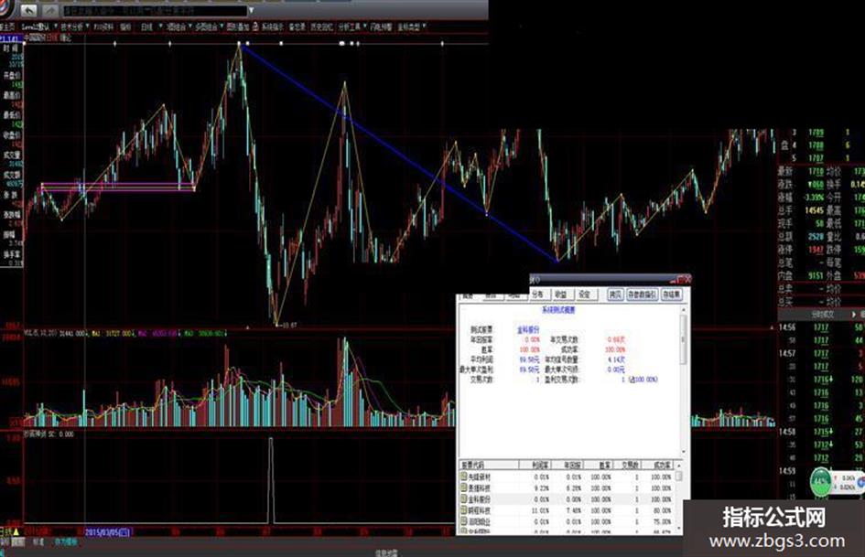Click the green circular floating widget
This screenshot has width=865, height=557.
pos(821,481)
